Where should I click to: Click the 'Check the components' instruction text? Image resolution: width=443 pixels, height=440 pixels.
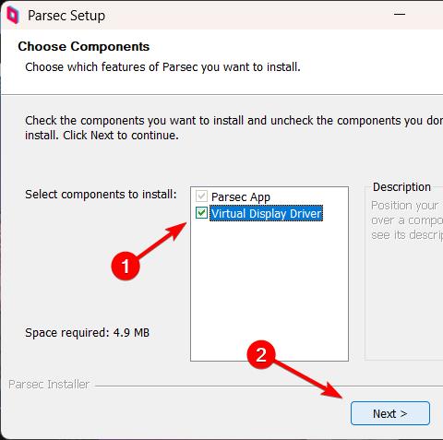point(233,127)
